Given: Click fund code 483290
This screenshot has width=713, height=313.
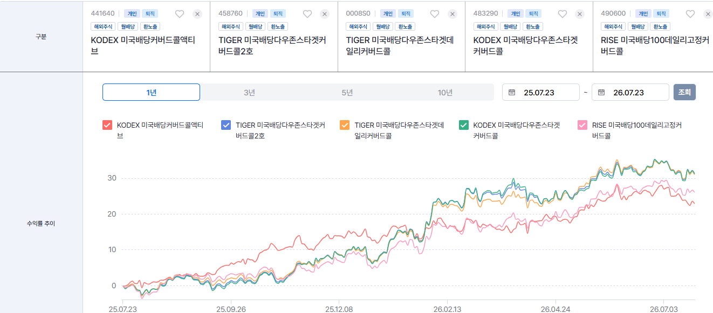Looking at the screenshot, I should click(485, 13).
